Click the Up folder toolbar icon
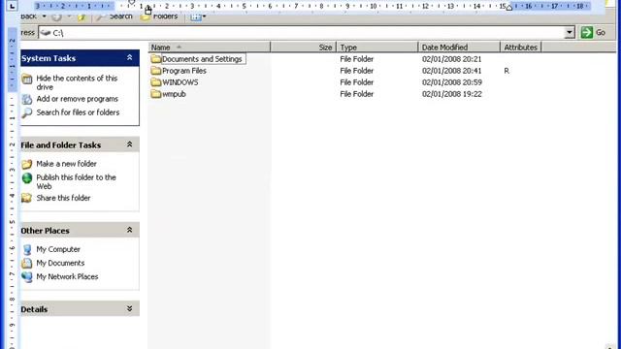Viewport: 621px width, 349px height. pos(82,17)
